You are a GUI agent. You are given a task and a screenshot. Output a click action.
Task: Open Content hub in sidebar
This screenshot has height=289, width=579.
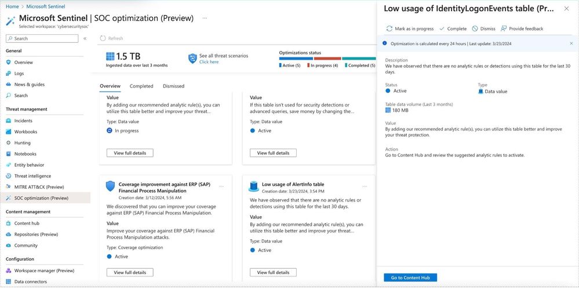(27, 224)
